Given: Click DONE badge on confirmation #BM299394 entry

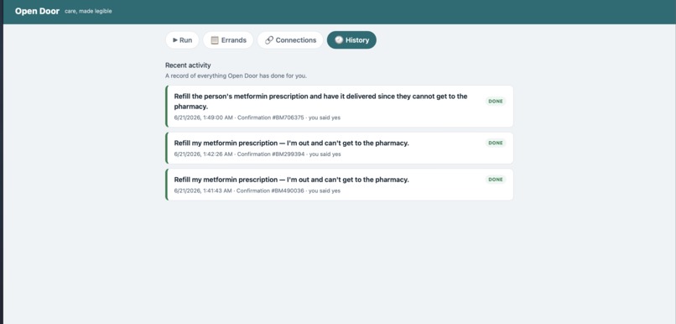Looking at the screenshot, I should coord(496,143).
